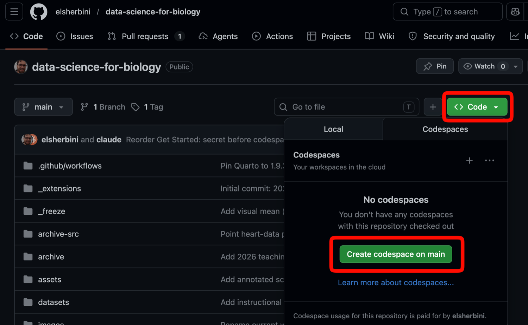Open the Code tab

pyautogui.click(x=26, y=36)
